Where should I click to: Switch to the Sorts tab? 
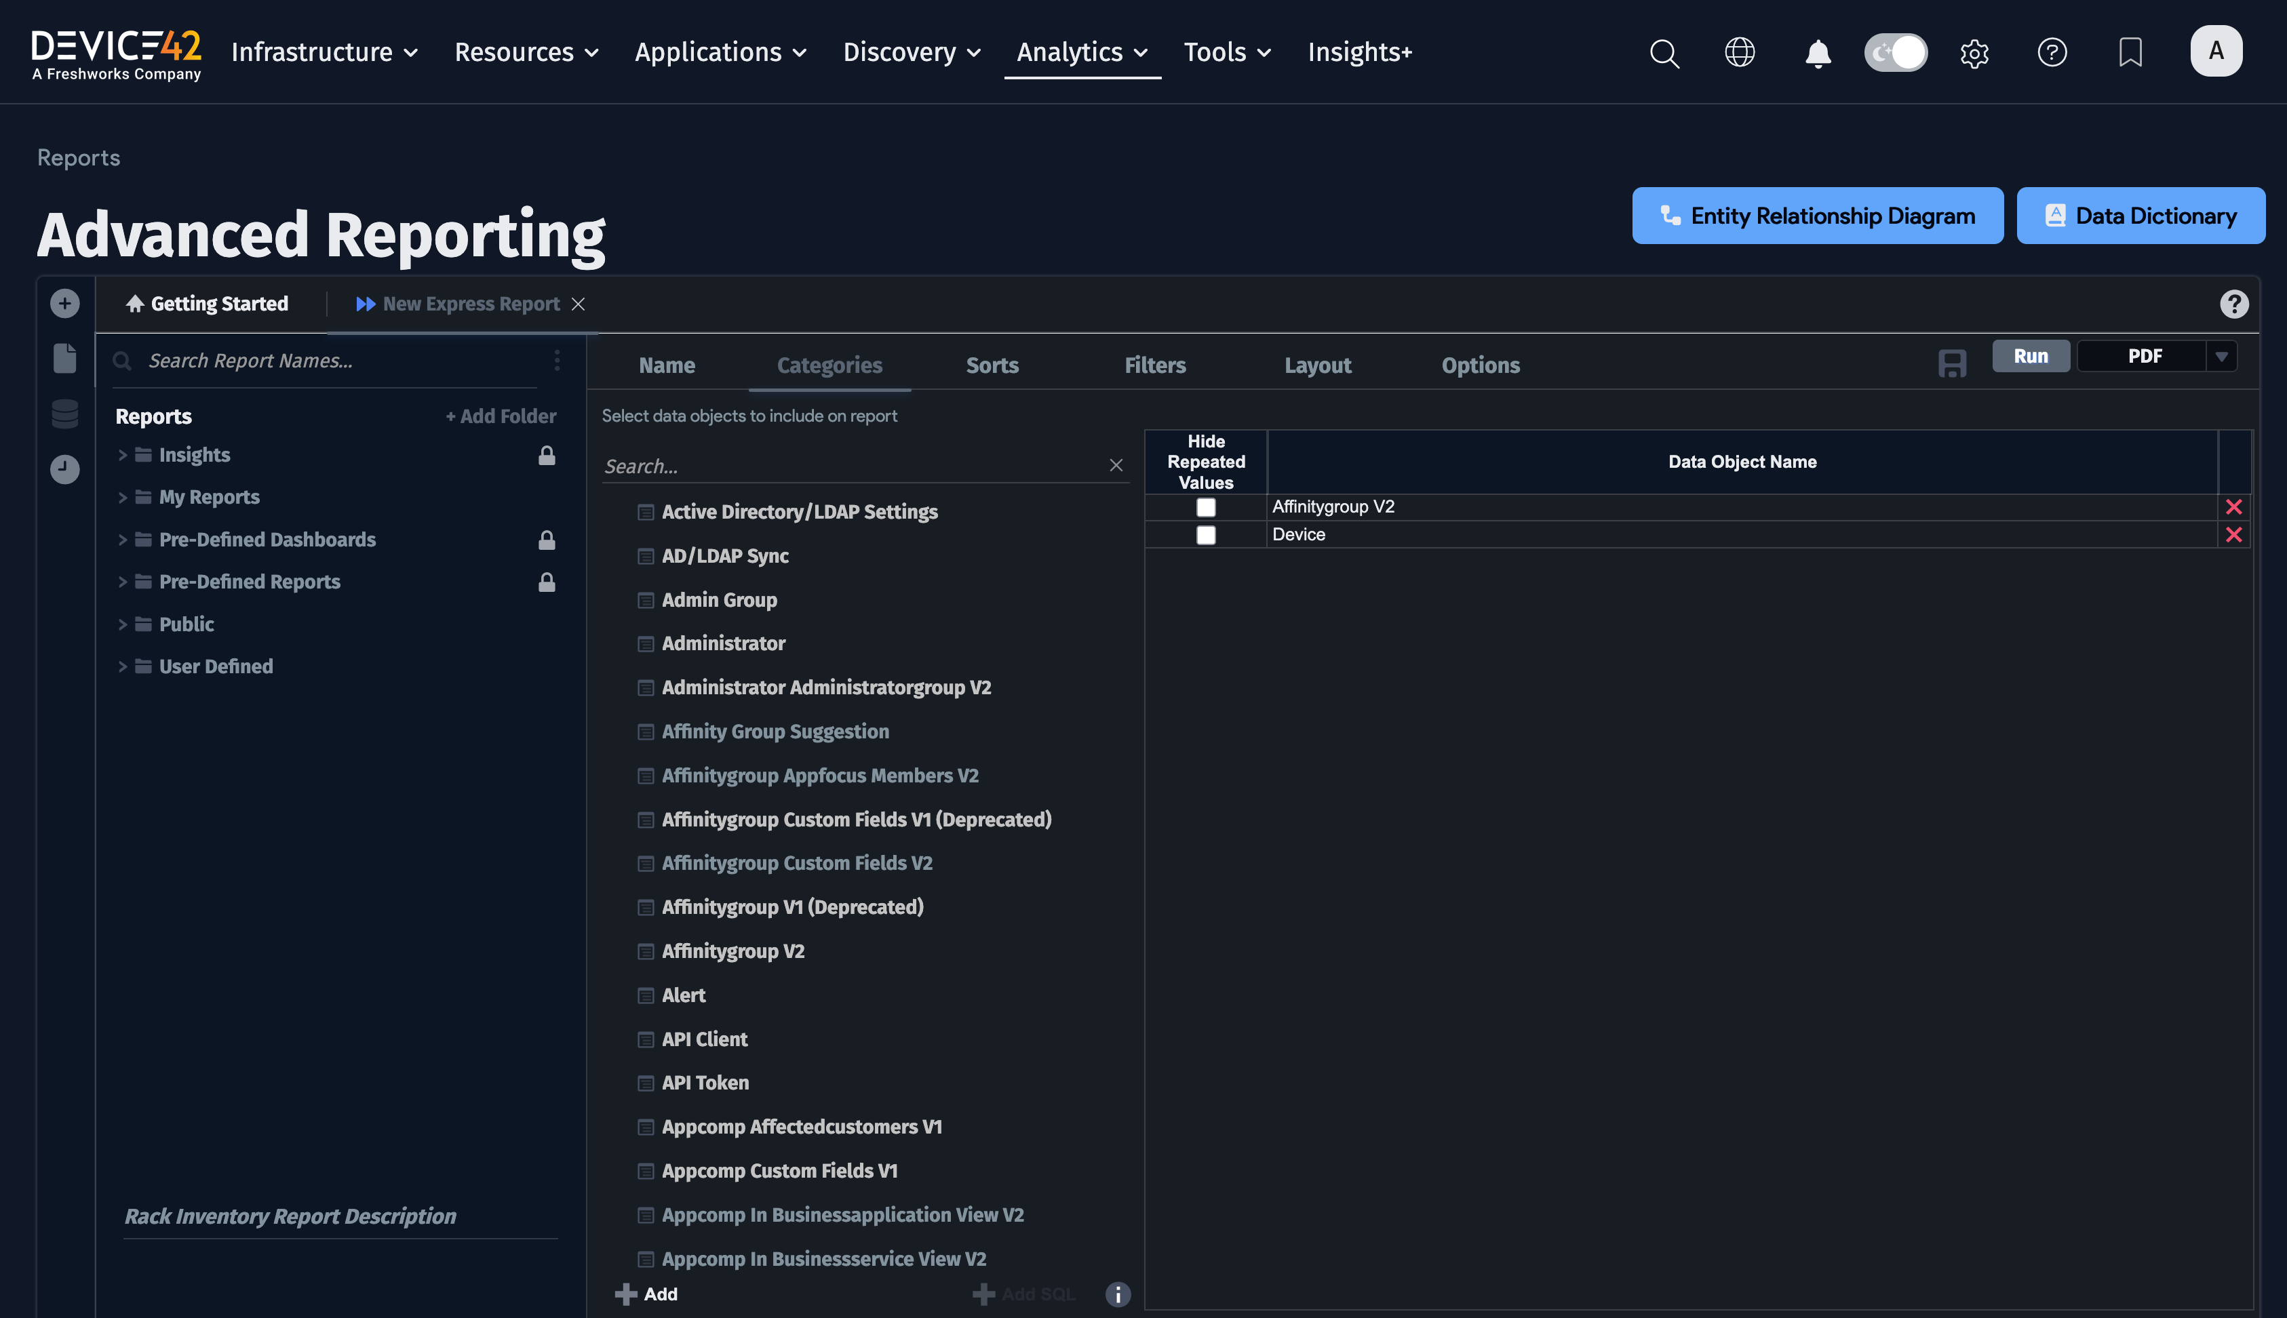(x=992, y=365)
